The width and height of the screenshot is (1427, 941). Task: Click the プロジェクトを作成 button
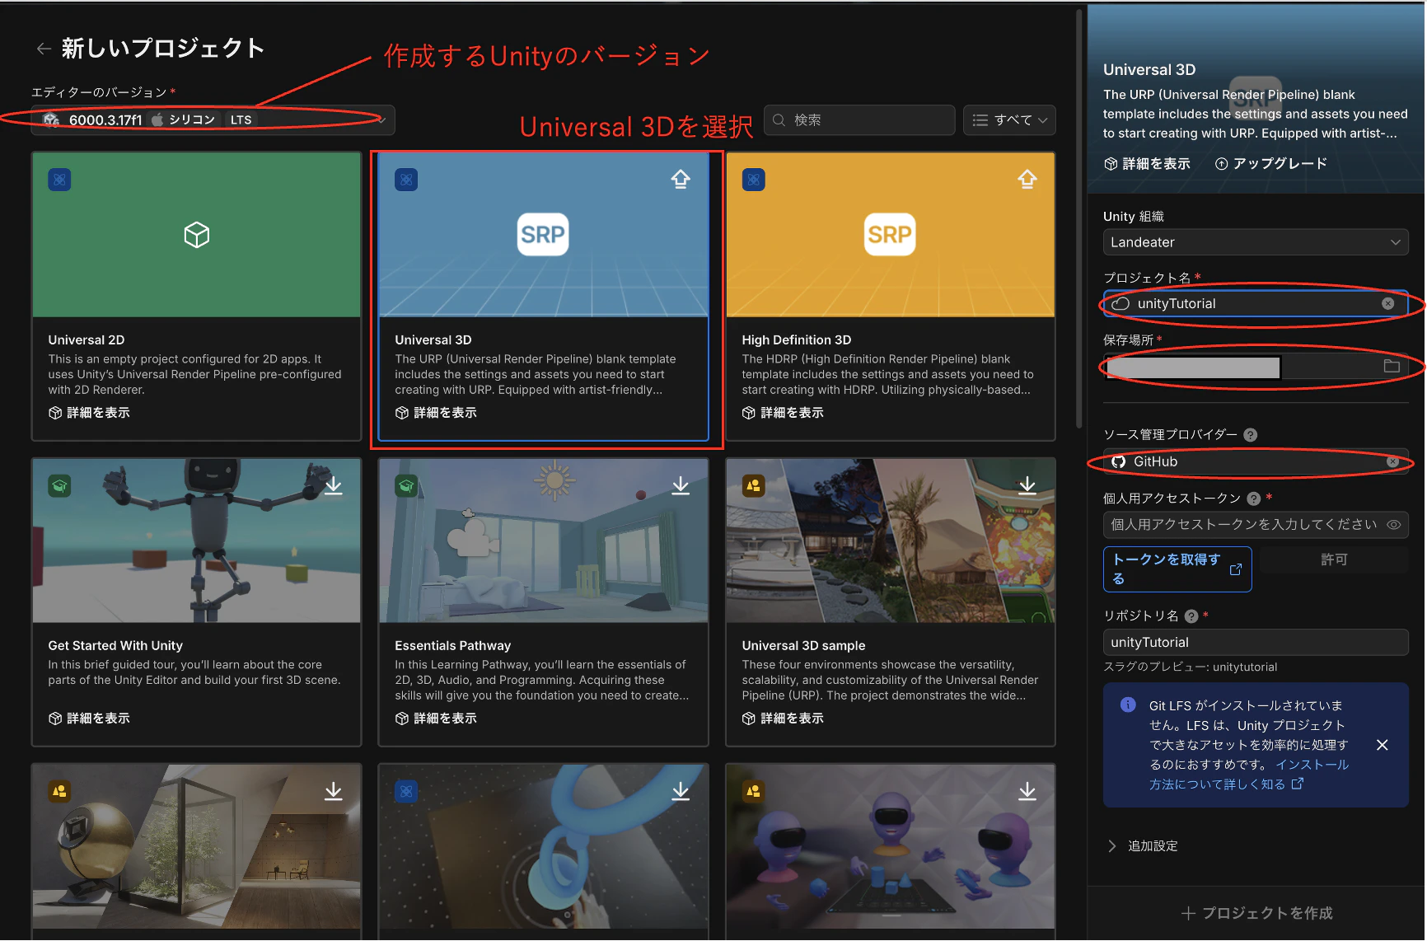pos(1256,913)
